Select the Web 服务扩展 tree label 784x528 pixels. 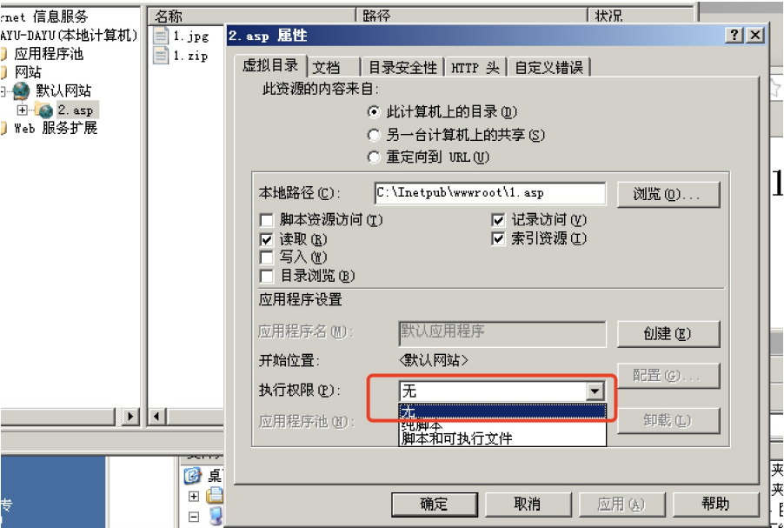click(x=56, y=128)
